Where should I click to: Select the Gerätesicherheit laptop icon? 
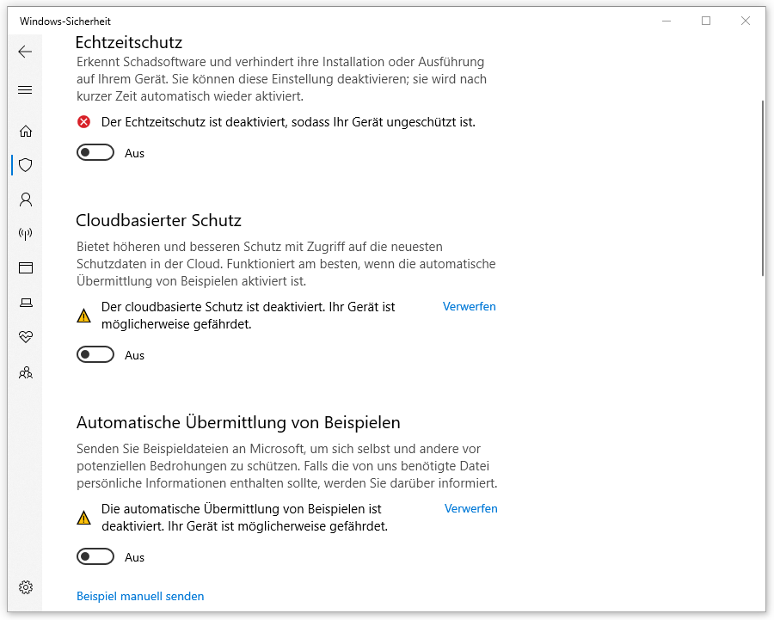pos(25,302)
